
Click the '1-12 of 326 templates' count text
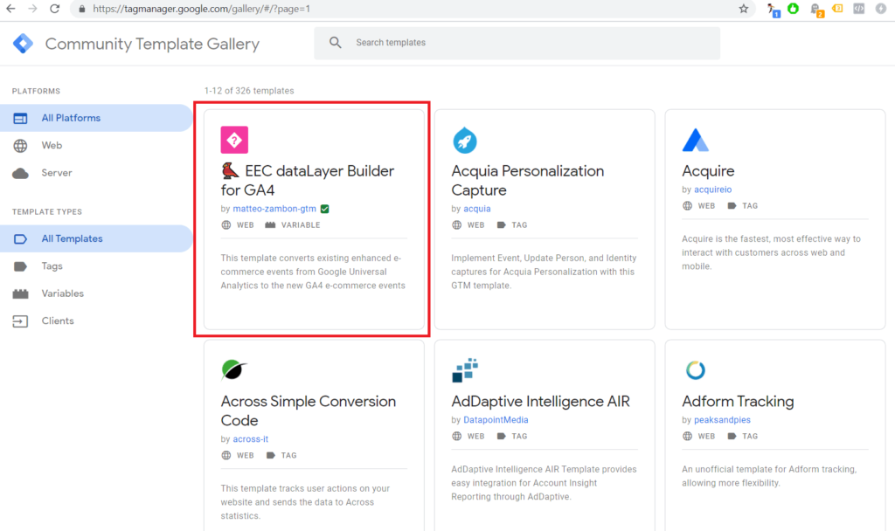249,91
